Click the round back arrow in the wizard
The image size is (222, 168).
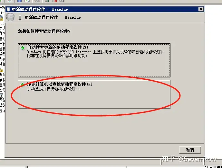pos(10,17)
